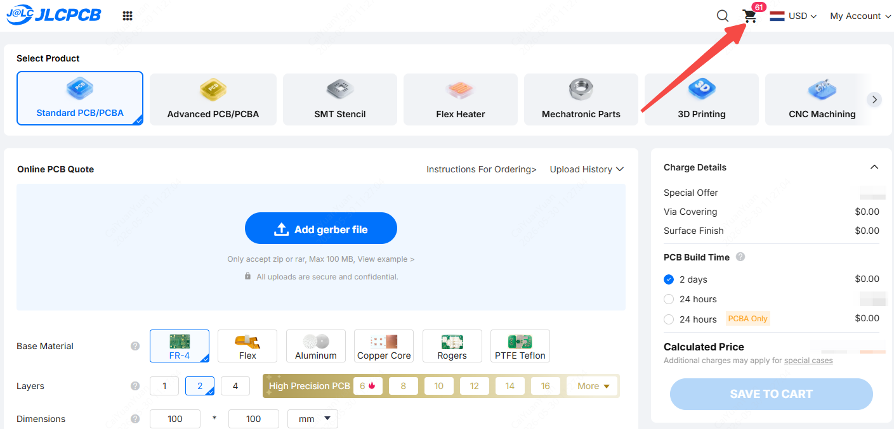894x429 pixels.
Task: Select the first 24 hours option
Action: point(669,299)
